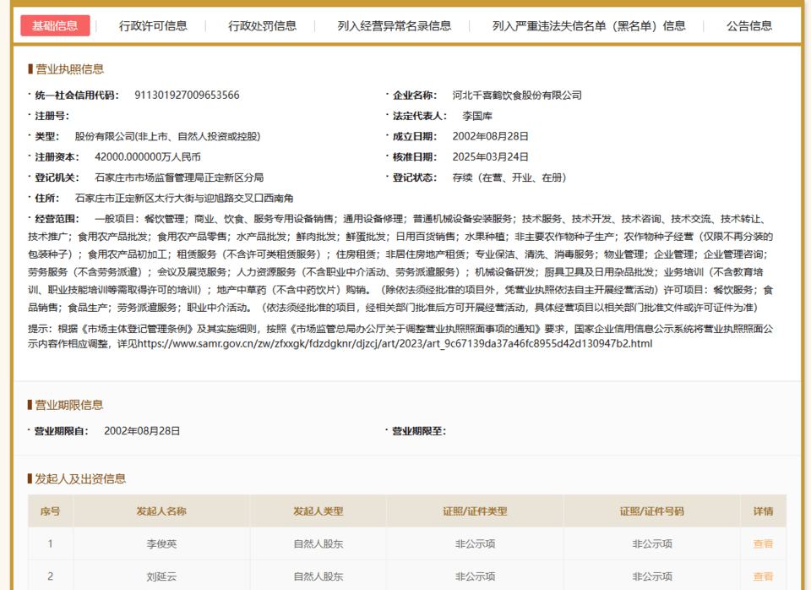811x590 pixels.
Task: Open the 行政处罚信息 tab
Action: (263, 25)
